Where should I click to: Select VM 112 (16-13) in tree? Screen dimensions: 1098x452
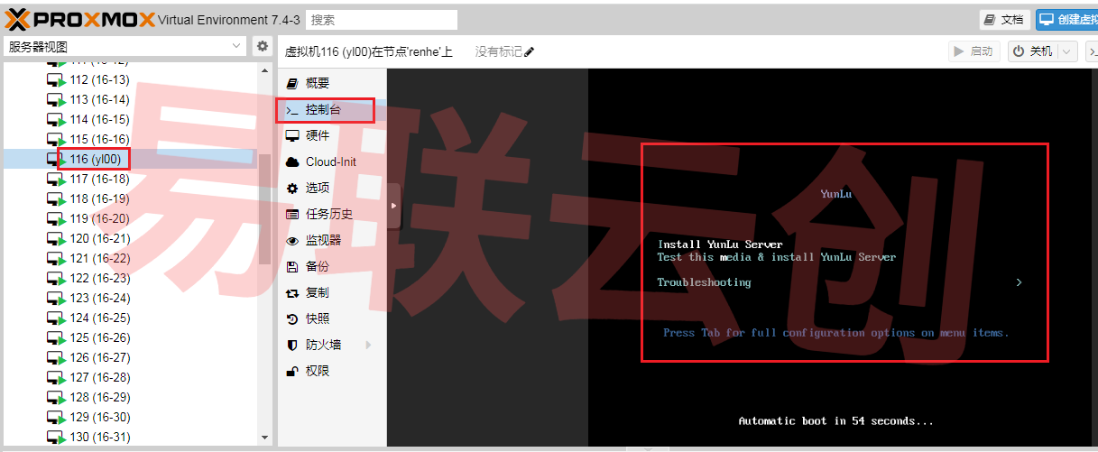point(99,79)
